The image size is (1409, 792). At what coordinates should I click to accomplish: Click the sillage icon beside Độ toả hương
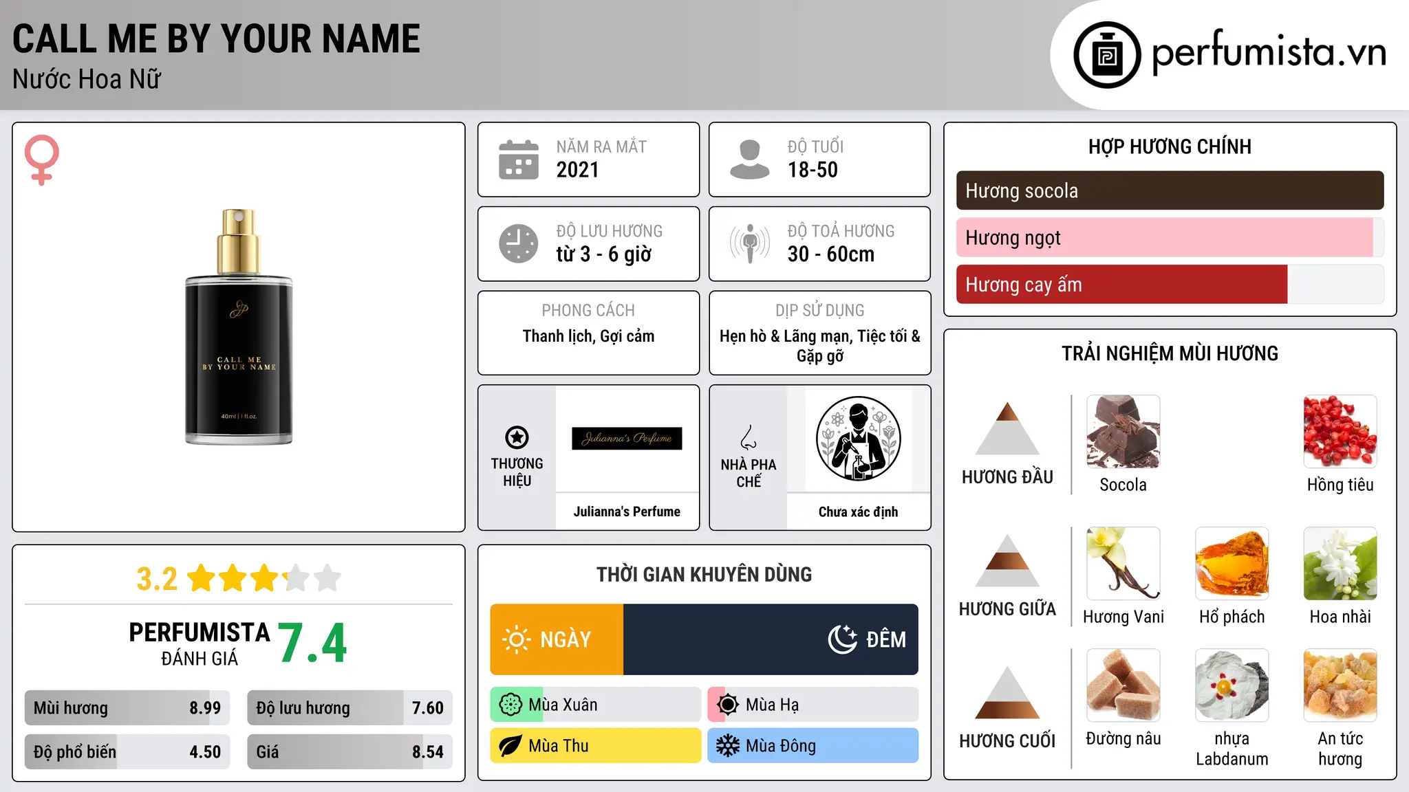[x=750, y=243]
